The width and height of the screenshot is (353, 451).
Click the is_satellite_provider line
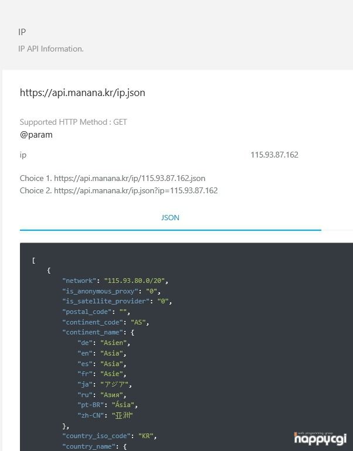tap(117, 301)
